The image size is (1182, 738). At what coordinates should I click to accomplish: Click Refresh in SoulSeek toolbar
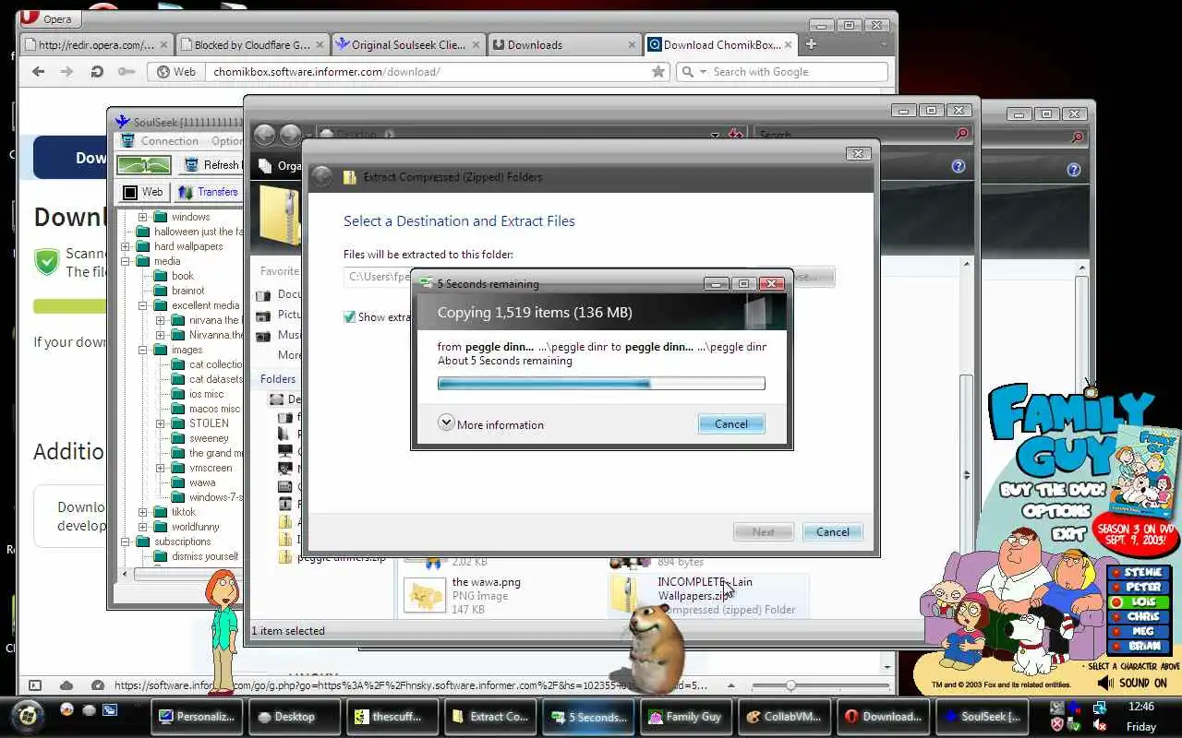(211, 165)
